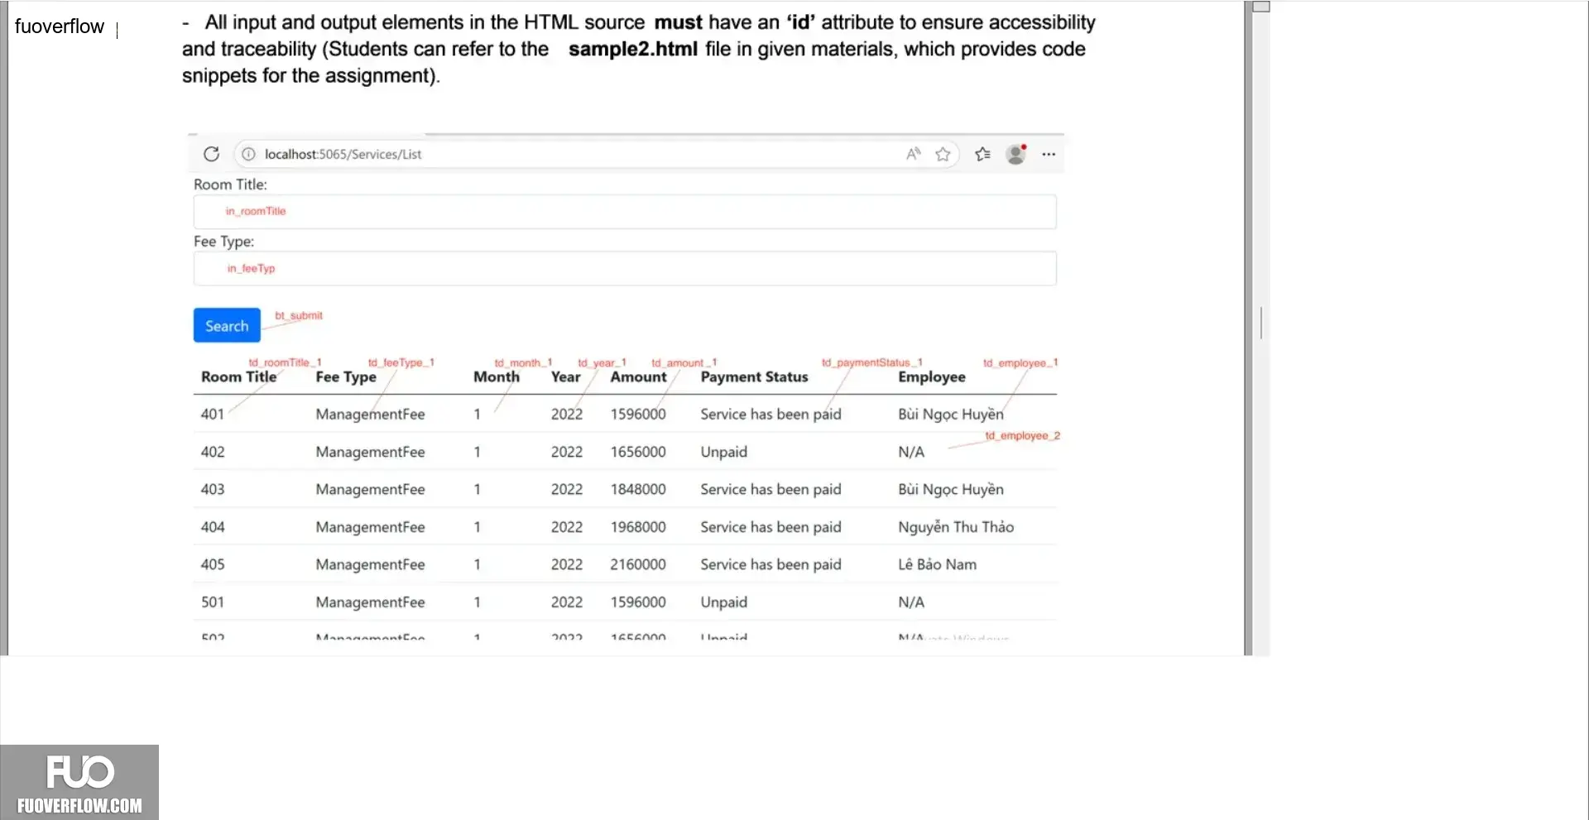Click the bold 'sample2.html' file name
The width and height of the screenshot is (1589, 820).
pyautogui.click(x=633, y=49)
